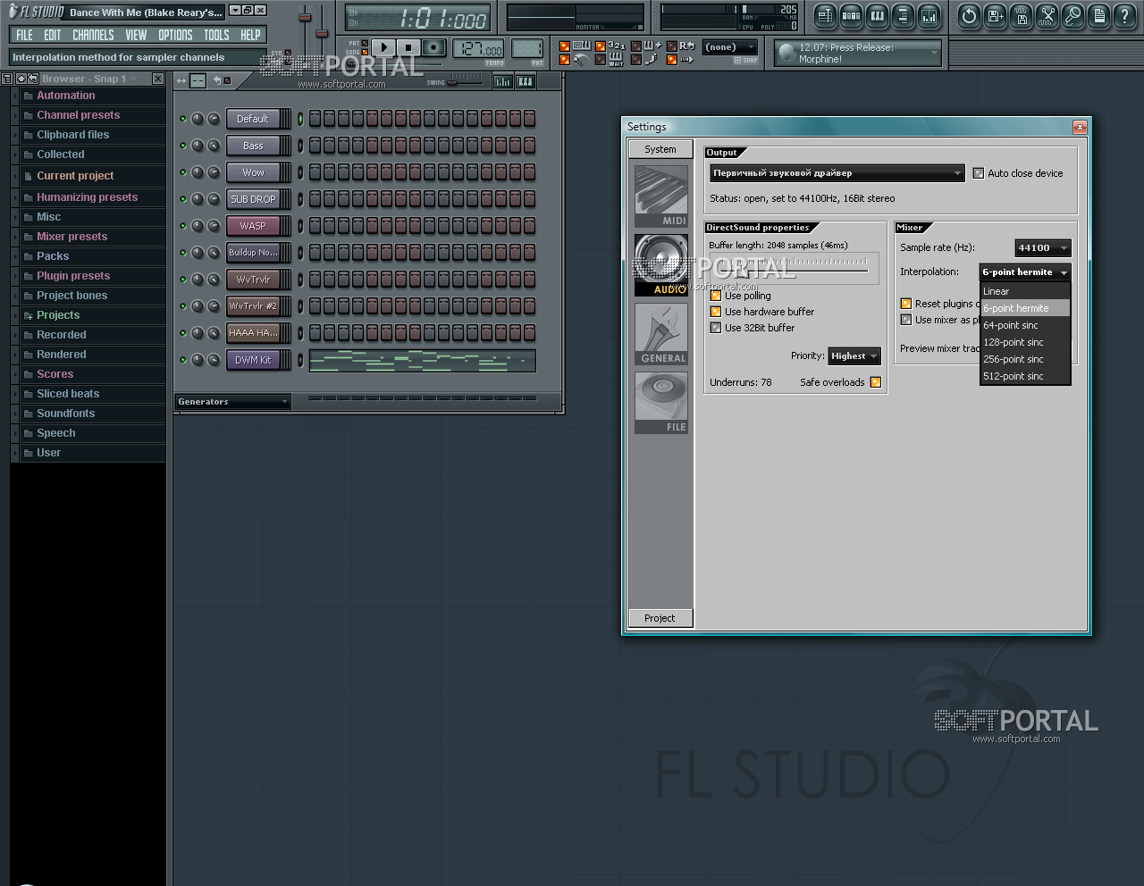Toggle the Use polling checkbox
The width and height of the screenshot is (1144, 886).
pos(716,296)
